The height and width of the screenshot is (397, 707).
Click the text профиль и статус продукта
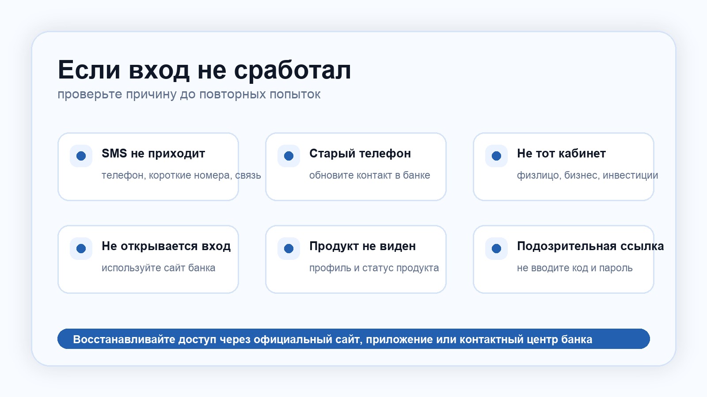point(374,268)
